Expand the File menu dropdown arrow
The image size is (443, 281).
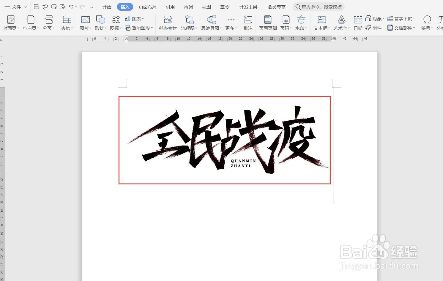pos(25,7)
